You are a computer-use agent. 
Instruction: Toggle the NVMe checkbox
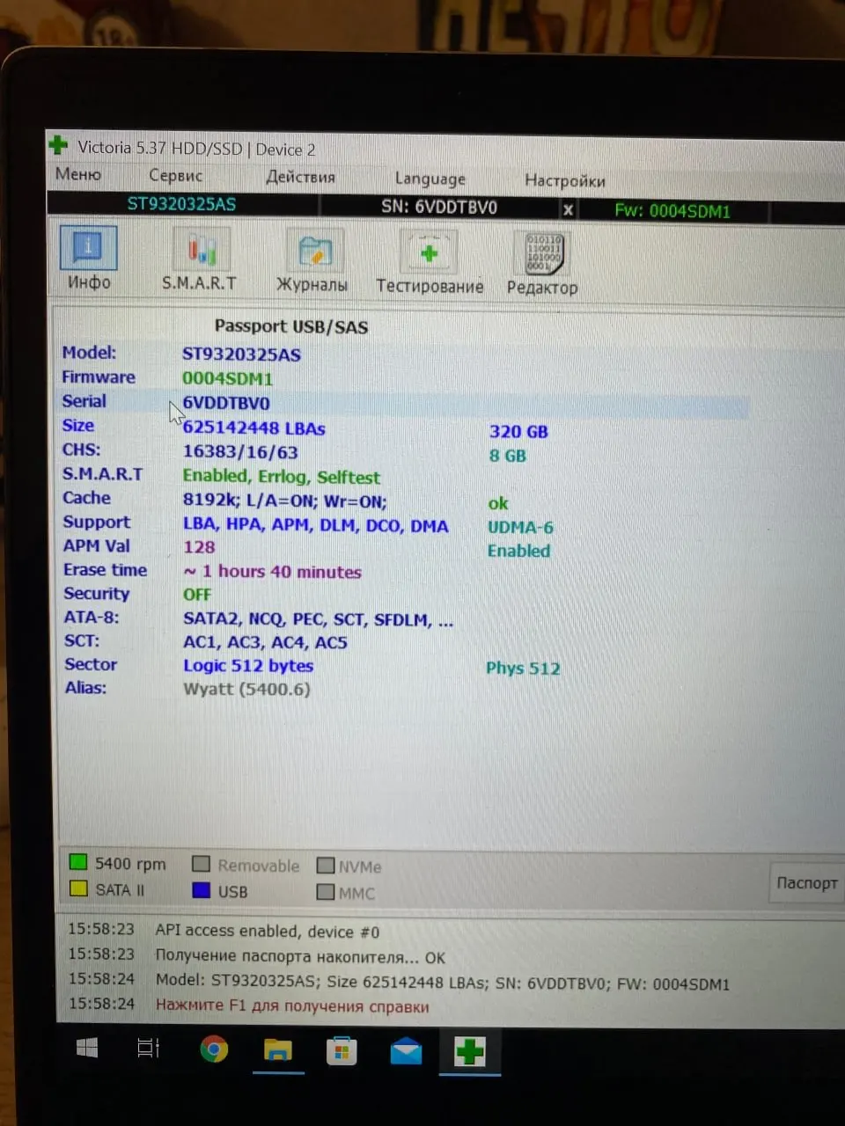coord(326,866)
